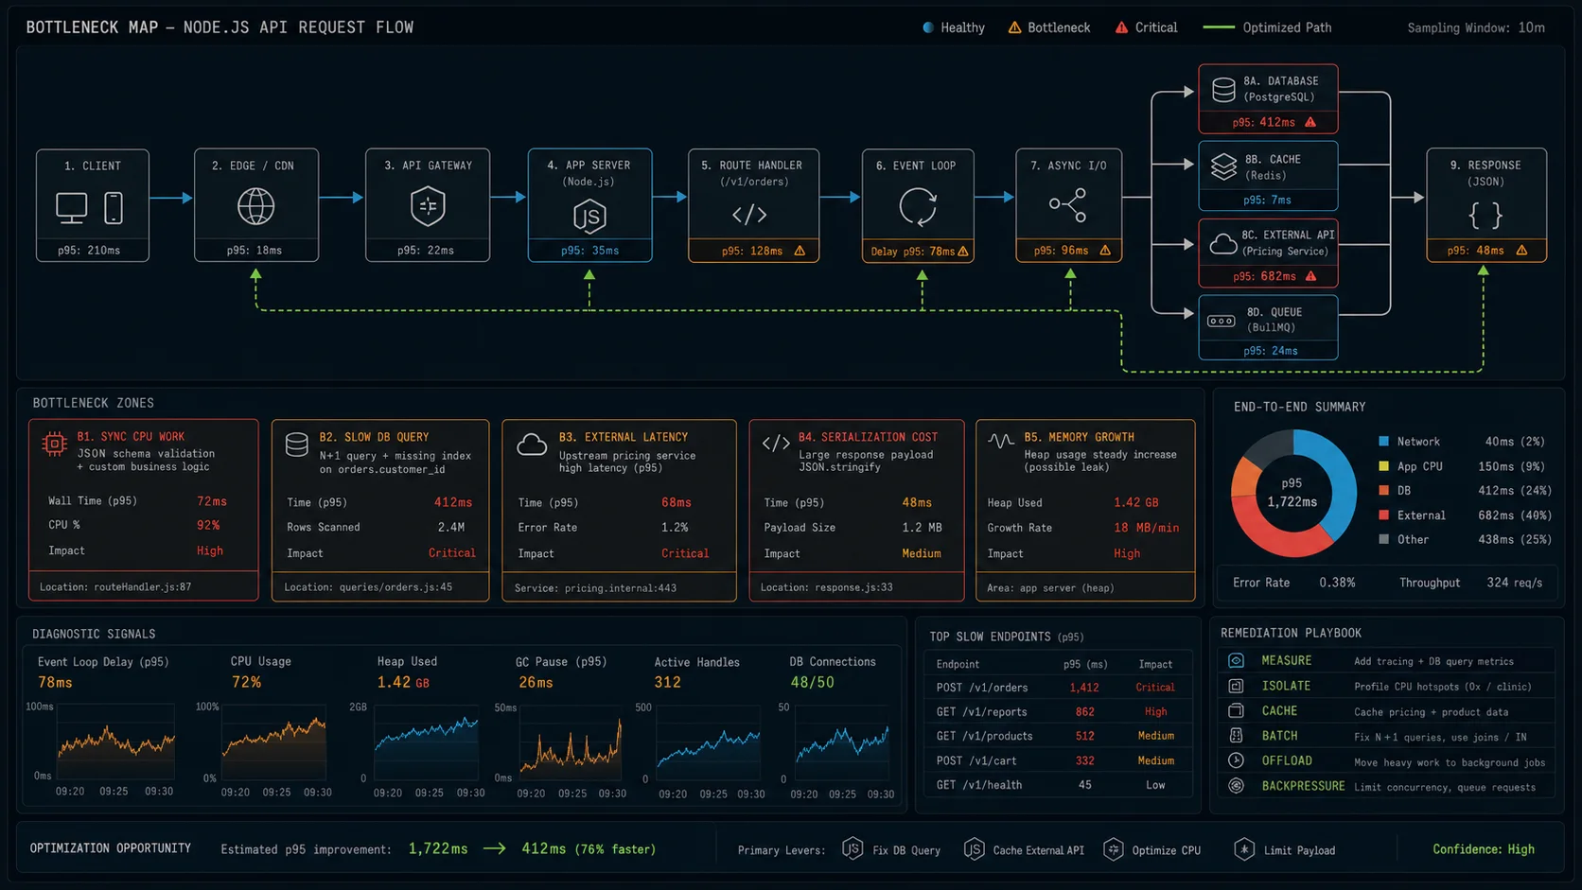
Task: Click the B5 Memory Growth waveform icon
Action: click(1001, 441)
